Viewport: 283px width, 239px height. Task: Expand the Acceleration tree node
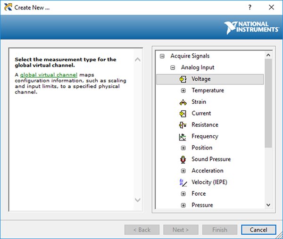pyautogui.click(x=183, y=171)
